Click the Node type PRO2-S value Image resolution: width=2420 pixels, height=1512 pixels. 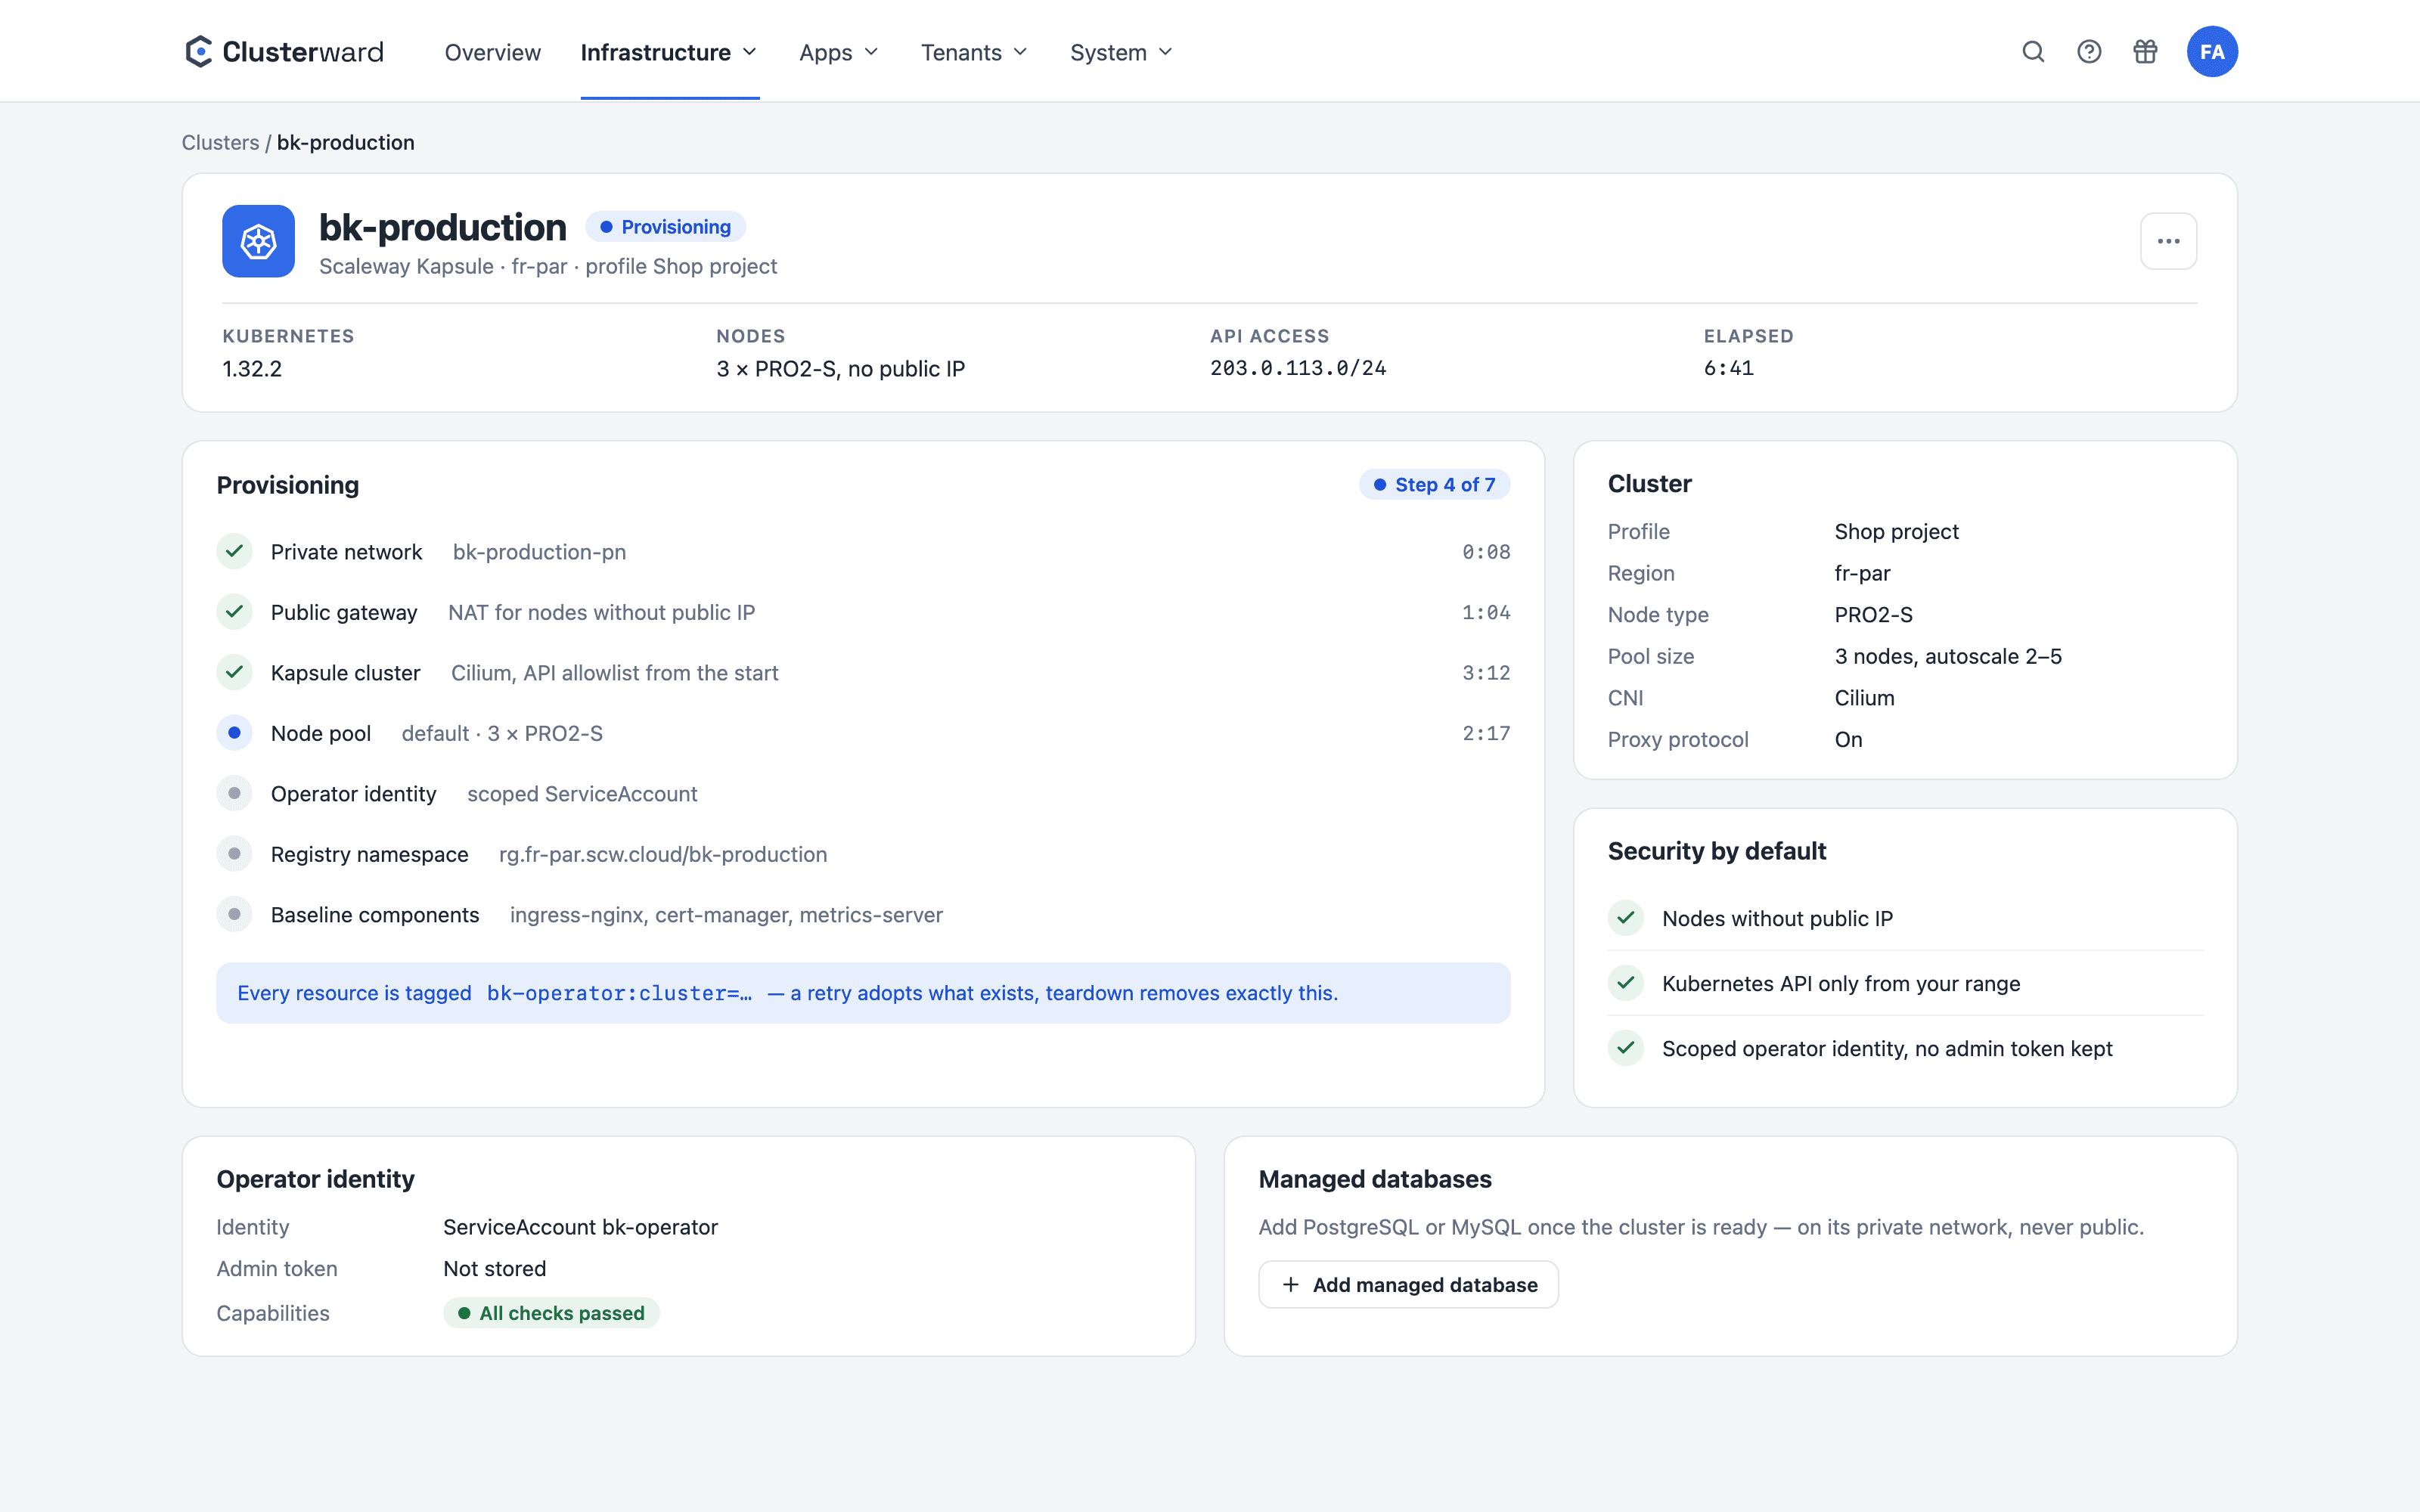1873,615
